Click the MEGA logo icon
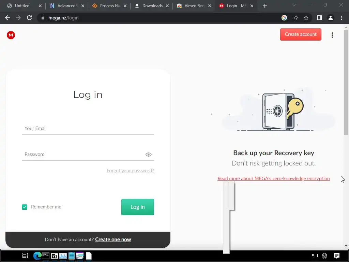349x262 pixels. (11, 35)
